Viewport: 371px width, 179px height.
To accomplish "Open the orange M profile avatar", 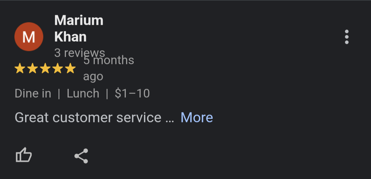I will [29, 37].
